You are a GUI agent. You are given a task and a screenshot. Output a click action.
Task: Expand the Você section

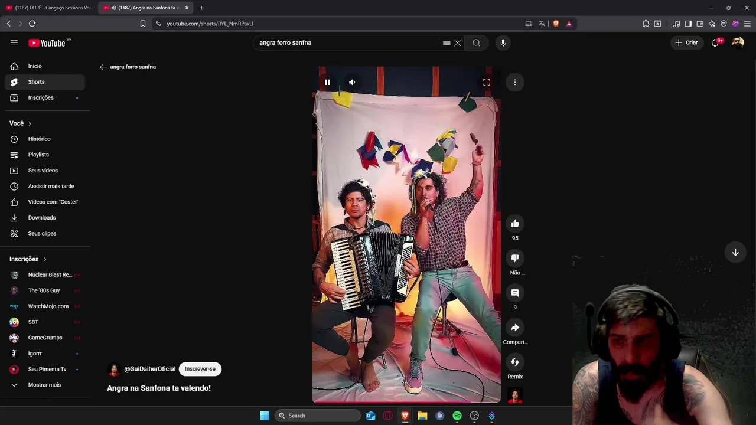(21, 123)
